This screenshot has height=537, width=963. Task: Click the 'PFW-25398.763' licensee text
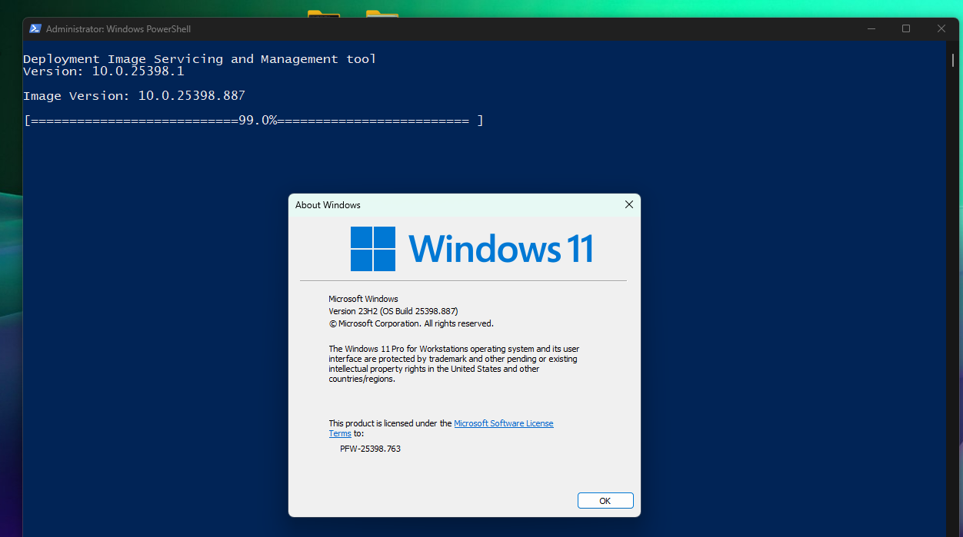pyautogui.click(x=370, y=449)
